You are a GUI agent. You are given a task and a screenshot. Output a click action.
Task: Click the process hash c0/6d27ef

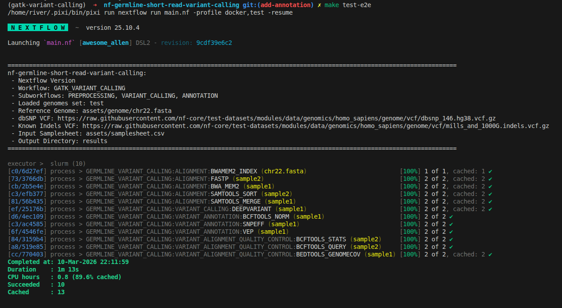click(27, 171)
